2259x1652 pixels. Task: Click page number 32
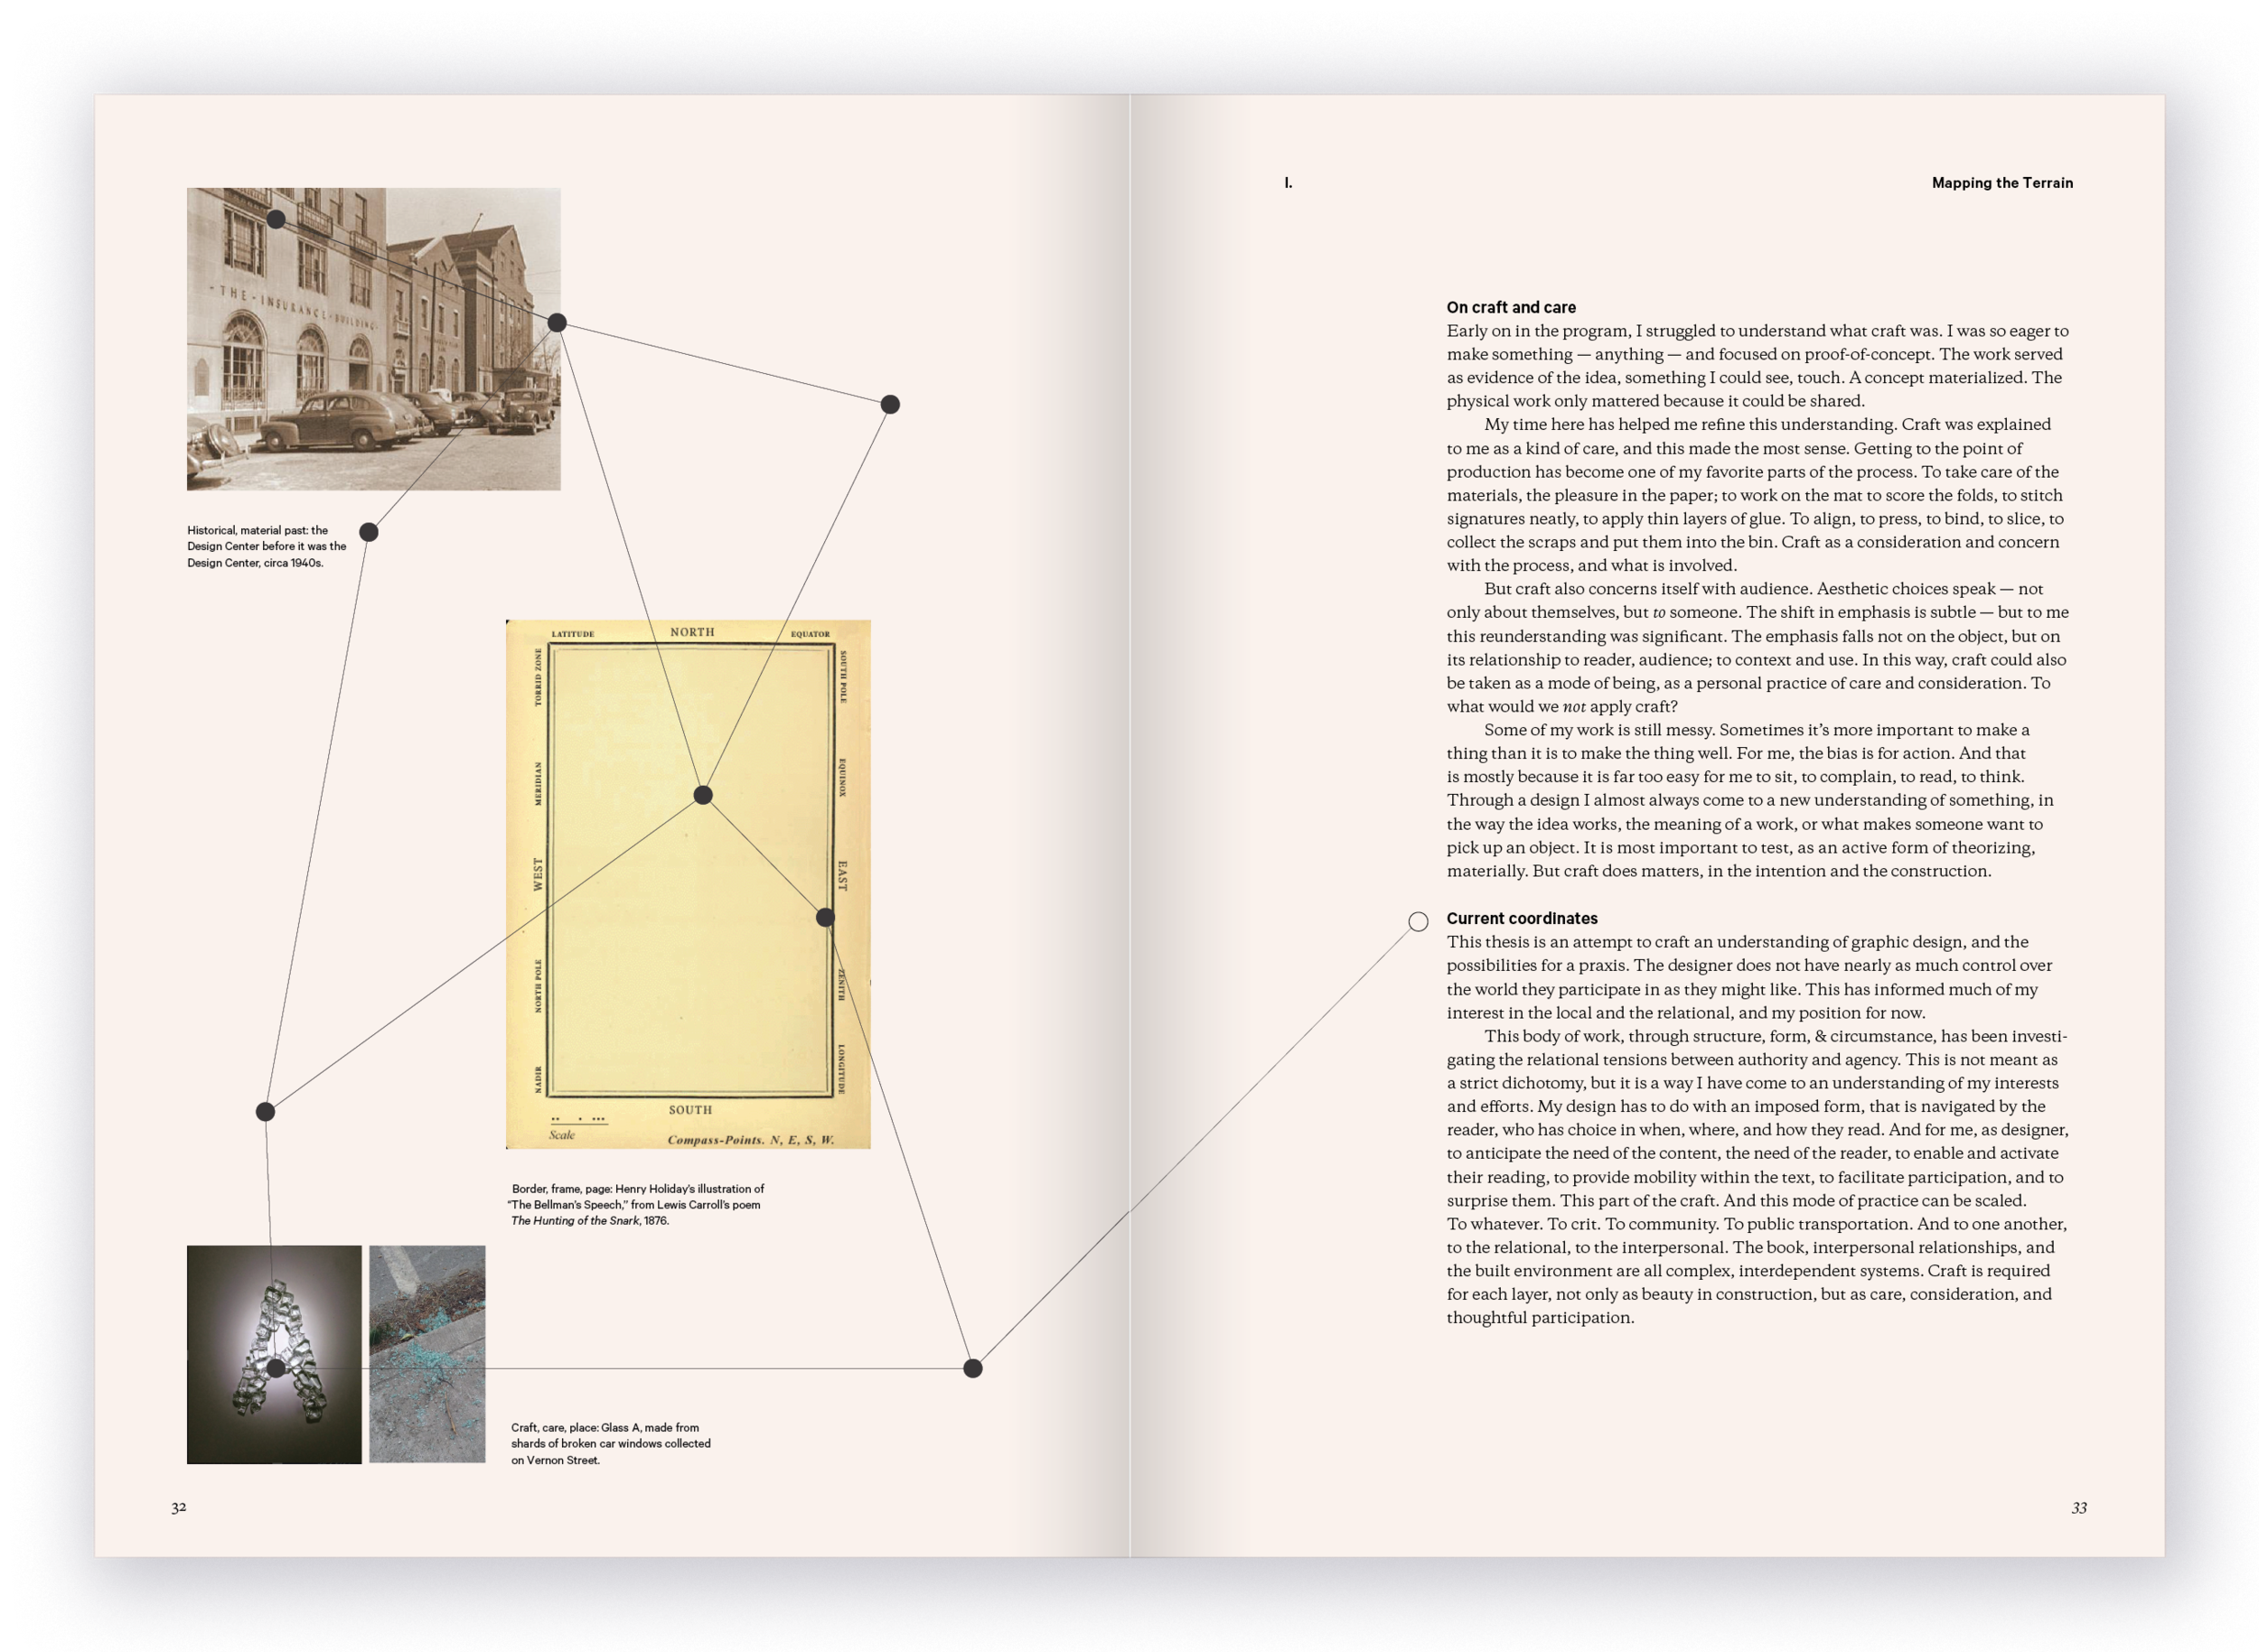[x=178, y=1507]
